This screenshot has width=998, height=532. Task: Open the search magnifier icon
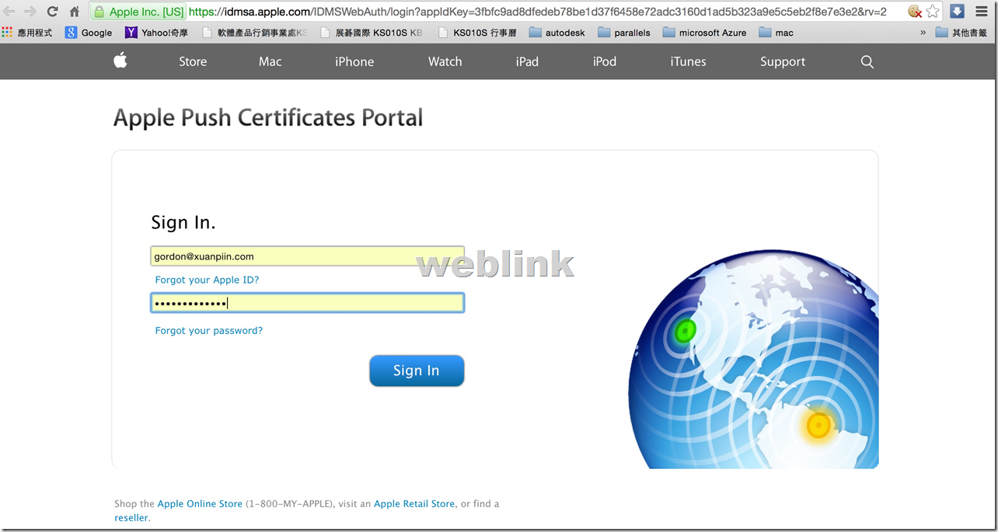coord(867,62)
